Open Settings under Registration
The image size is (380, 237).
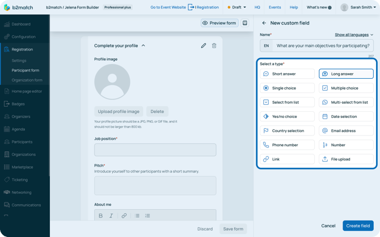pos(19,61)
